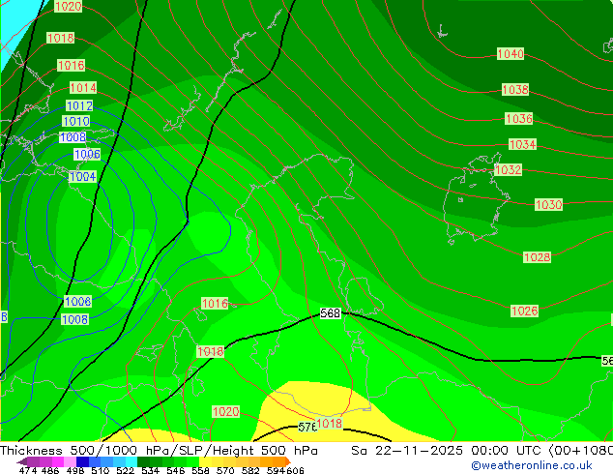Click the 1014 isobar label

[83, 88]
